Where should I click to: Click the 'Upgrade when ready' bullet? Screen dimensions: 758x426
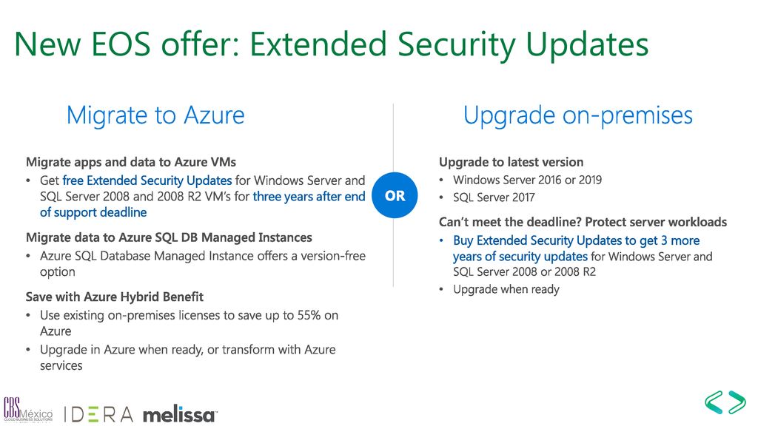coord(506,289)
